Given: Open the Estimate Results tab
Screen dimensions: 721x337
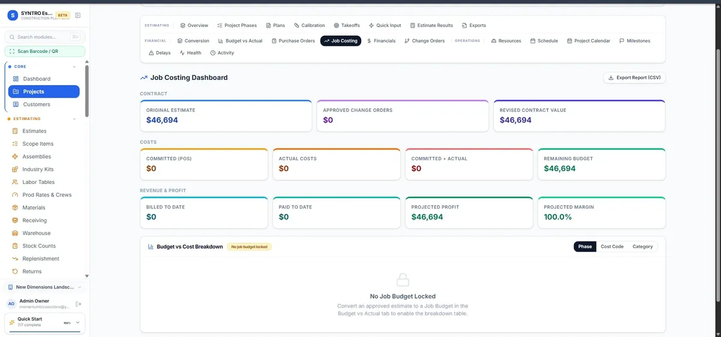Looking at the screenshot, I should point(431,25).
